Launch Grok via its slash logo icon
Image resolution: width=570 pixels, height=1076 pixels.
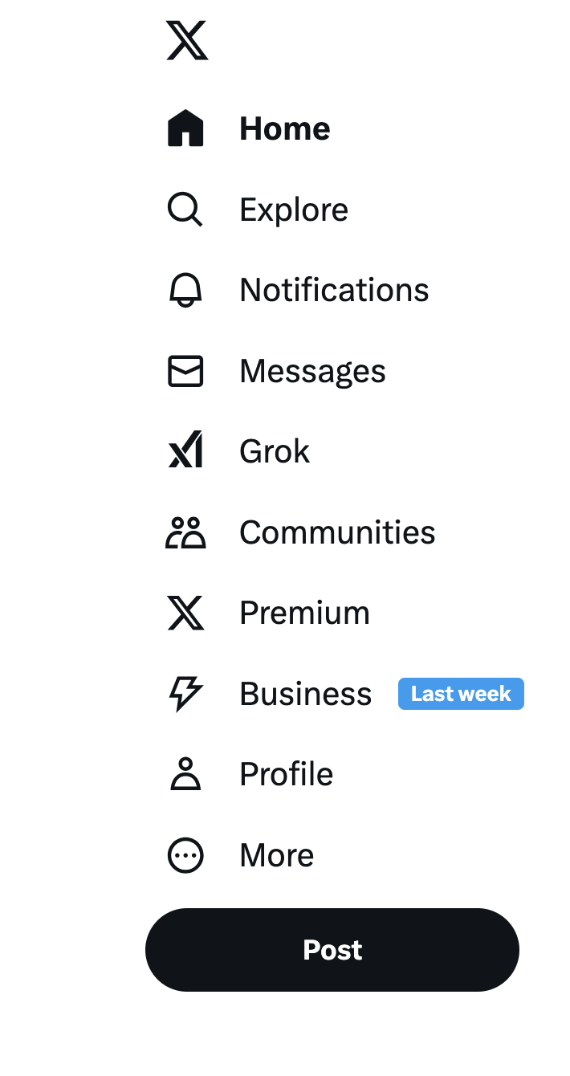(x=185, y=451)
